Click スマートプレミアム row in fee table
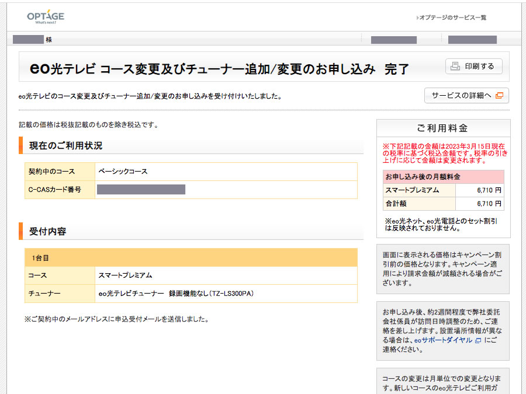 tap(444, 190)
